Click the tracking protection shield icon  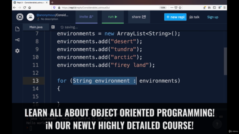pyautogui.click(x=54, y=7)
